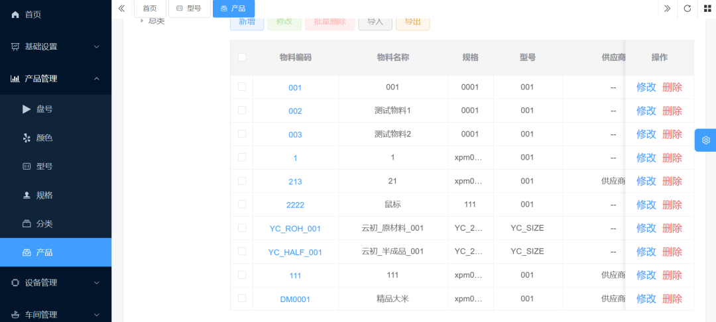Switch to the 型号 tab
Image resolution: width=716 pixels, height=322 pixels.
click(189, 9)
